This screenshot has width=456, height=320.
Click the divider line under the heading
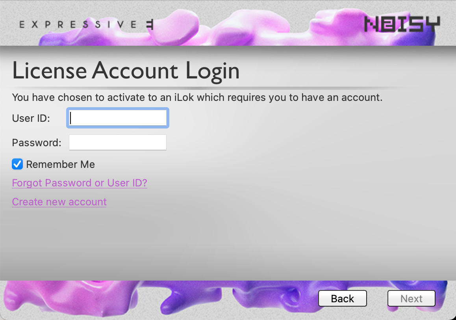pyautogui.click(x=209, y=87)
